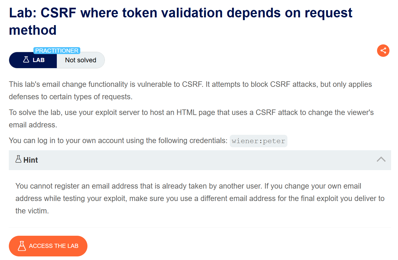Click the word 'method' in the title
The height and width of the screenshot is (260, 398).
pos(33,30)
